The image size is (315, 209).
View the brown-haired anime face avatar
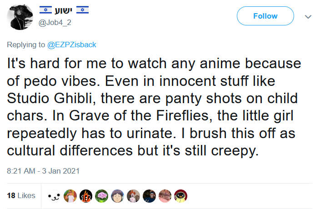point(118,196)
